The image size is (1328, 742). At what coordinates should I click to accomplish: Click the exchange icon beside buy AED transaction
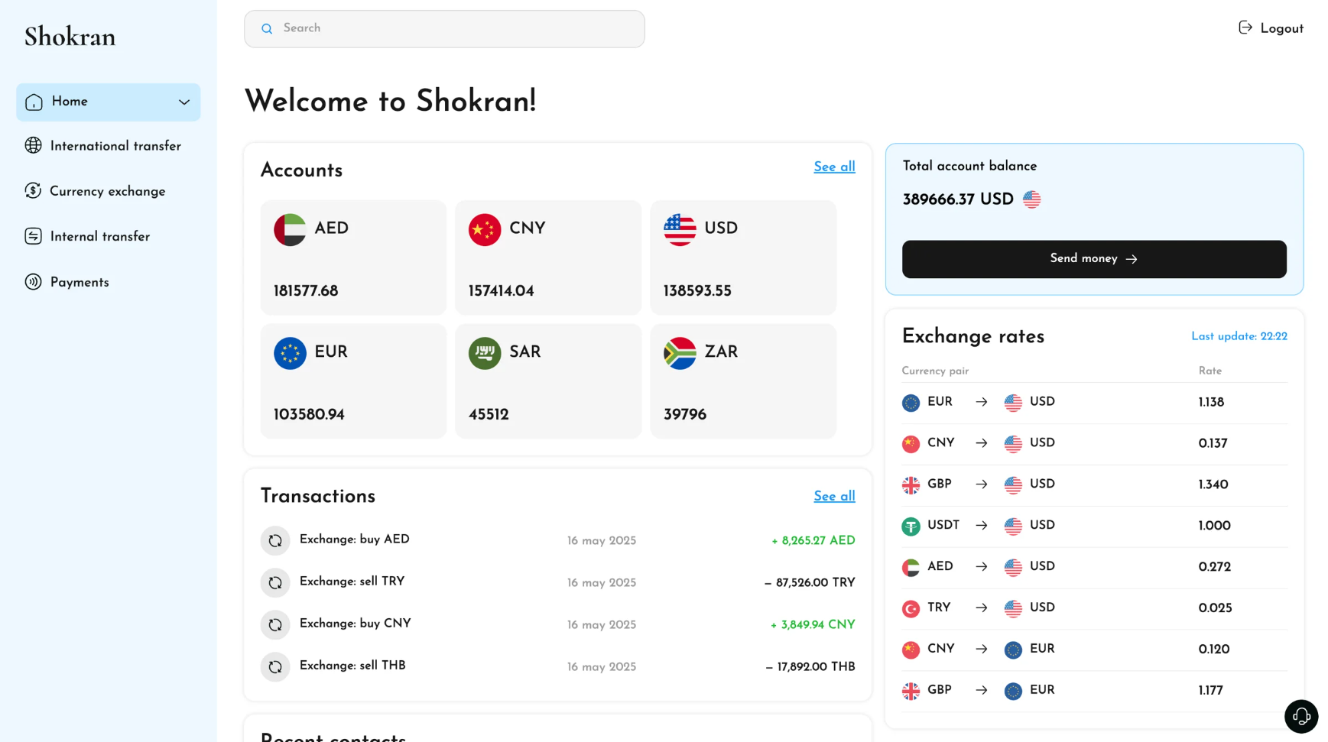click(275, 540)
